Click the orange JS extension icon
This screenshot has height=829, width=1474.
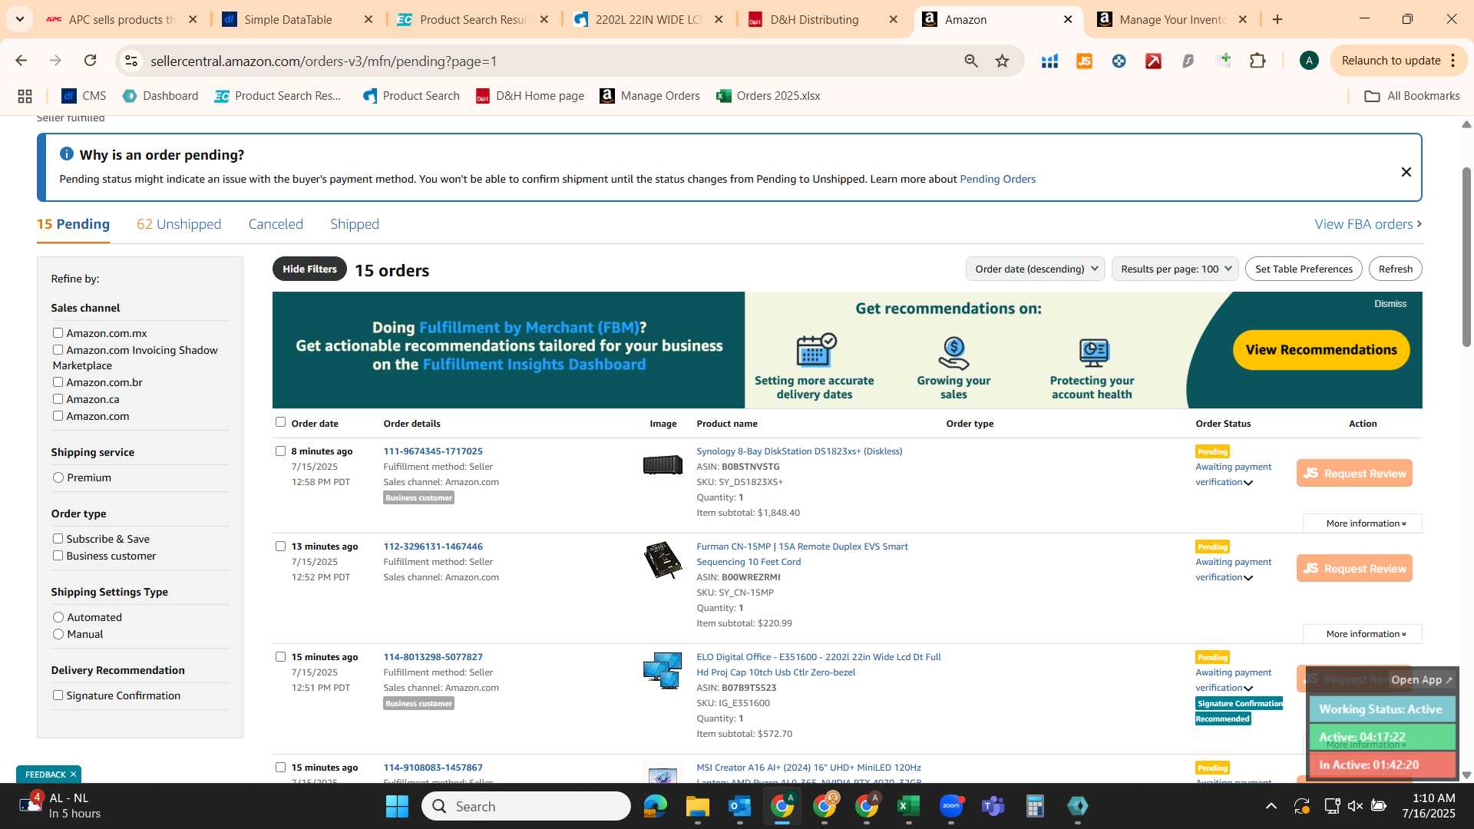point(1084,61)
